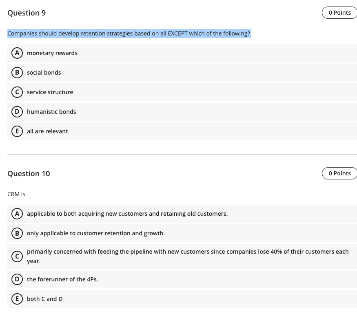Select Question 10 option A about acquiring customers

17,214
